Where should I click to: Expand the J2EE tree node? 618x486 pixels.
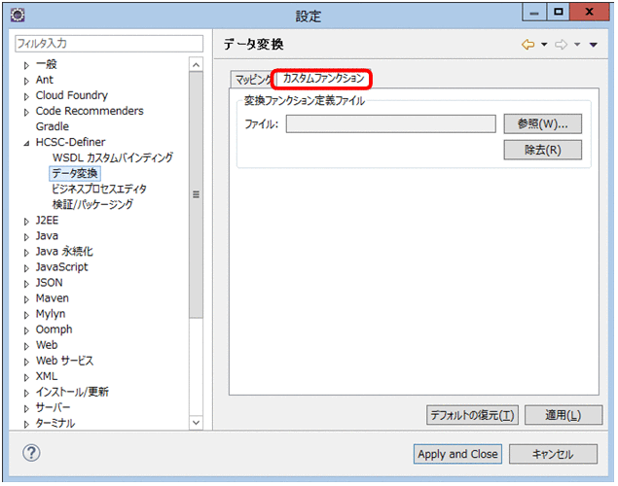26,222
